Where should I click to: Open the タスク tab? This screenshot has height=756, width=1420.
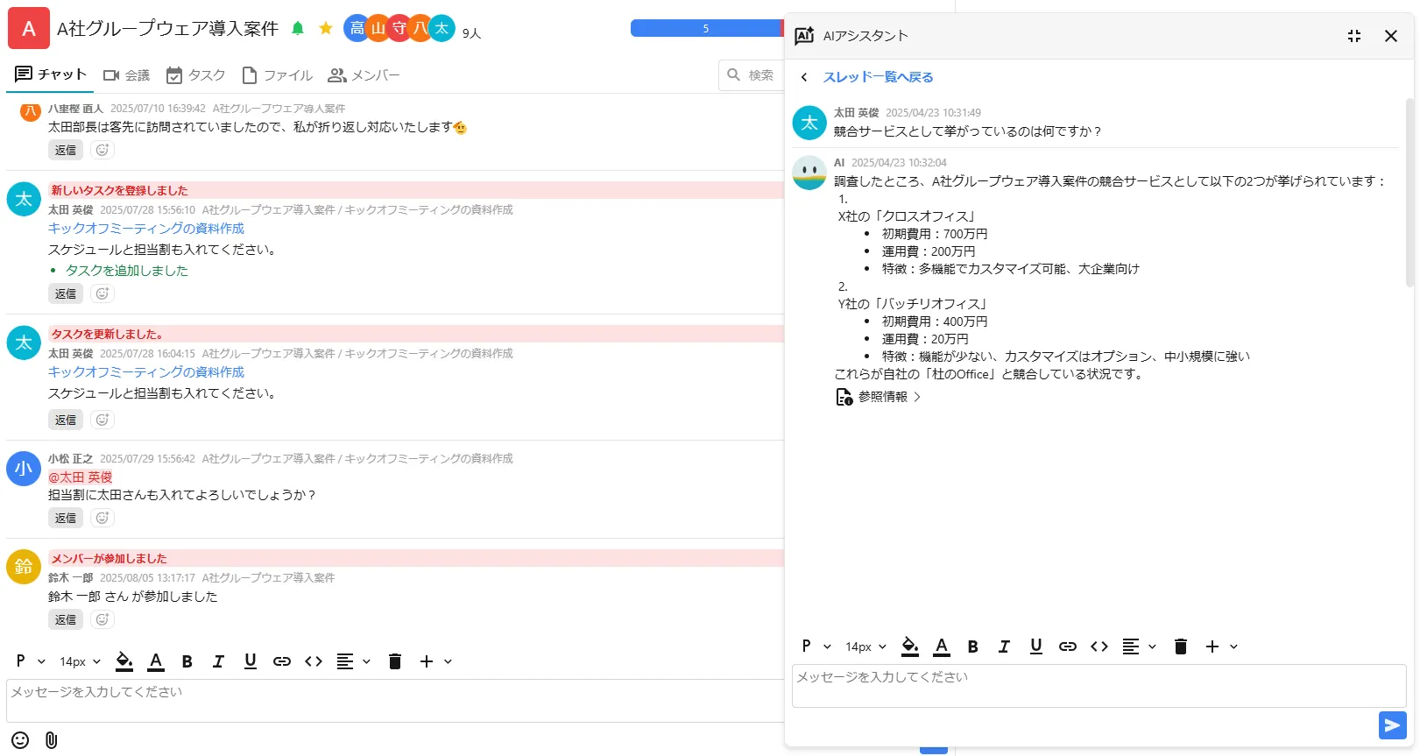click(x=195, y=75)
